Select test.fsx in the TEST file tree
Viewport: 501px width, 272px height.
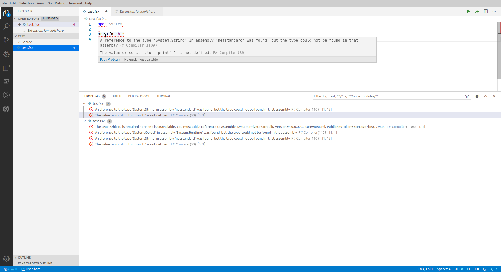[x=46, y=48]
